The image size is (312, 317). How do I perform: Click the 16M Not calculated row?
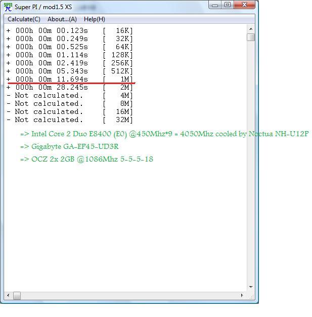click(69, 111)
